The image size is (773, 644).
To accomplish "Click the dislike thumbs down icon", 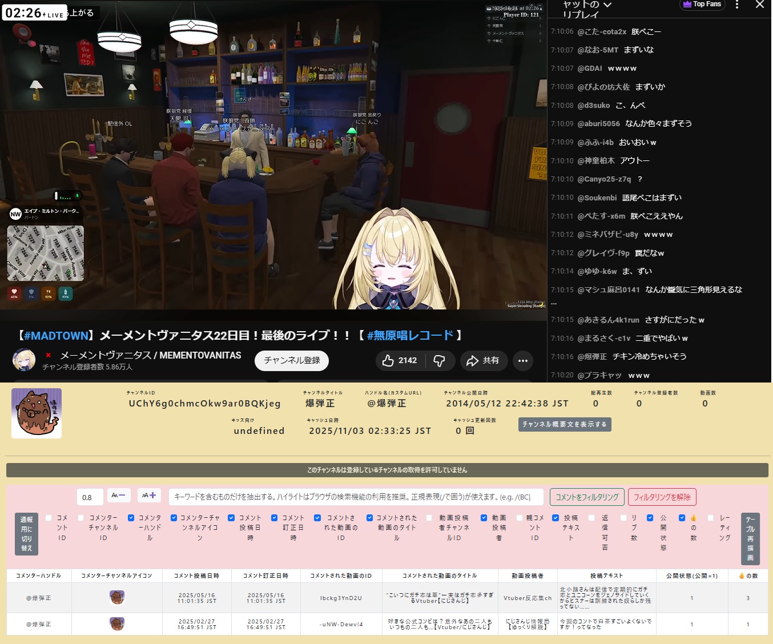I will point(439,361).
